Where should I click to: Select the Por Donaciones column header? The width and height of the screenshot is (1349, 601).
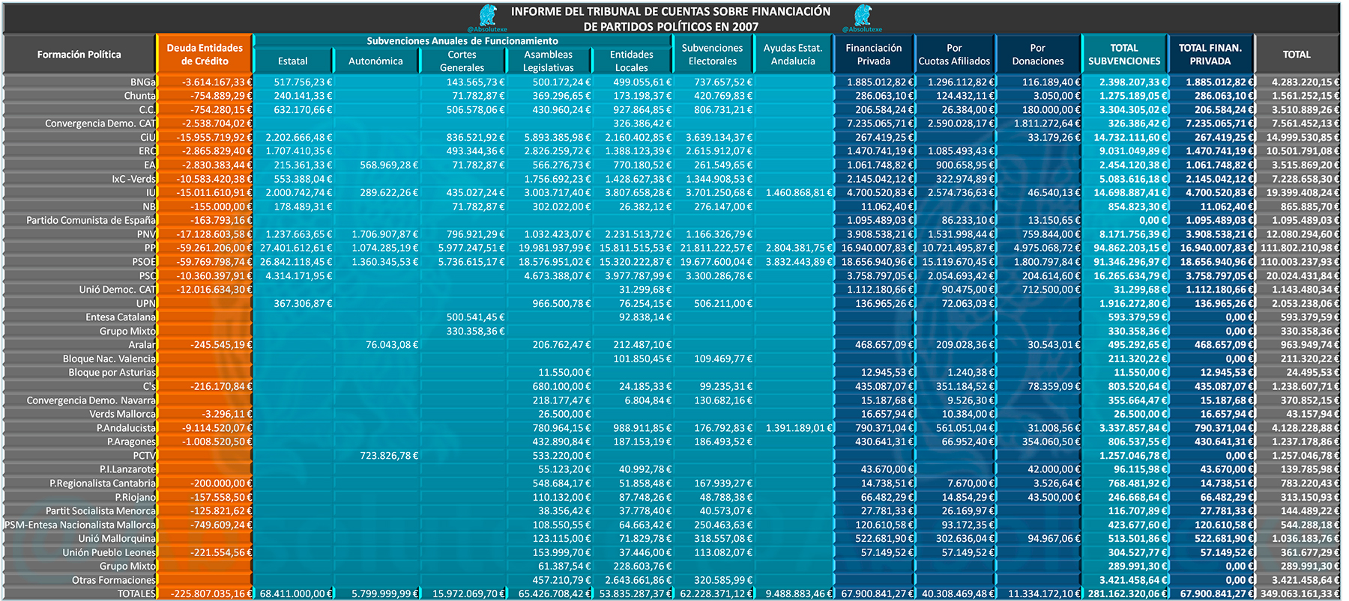[1037, 55]
